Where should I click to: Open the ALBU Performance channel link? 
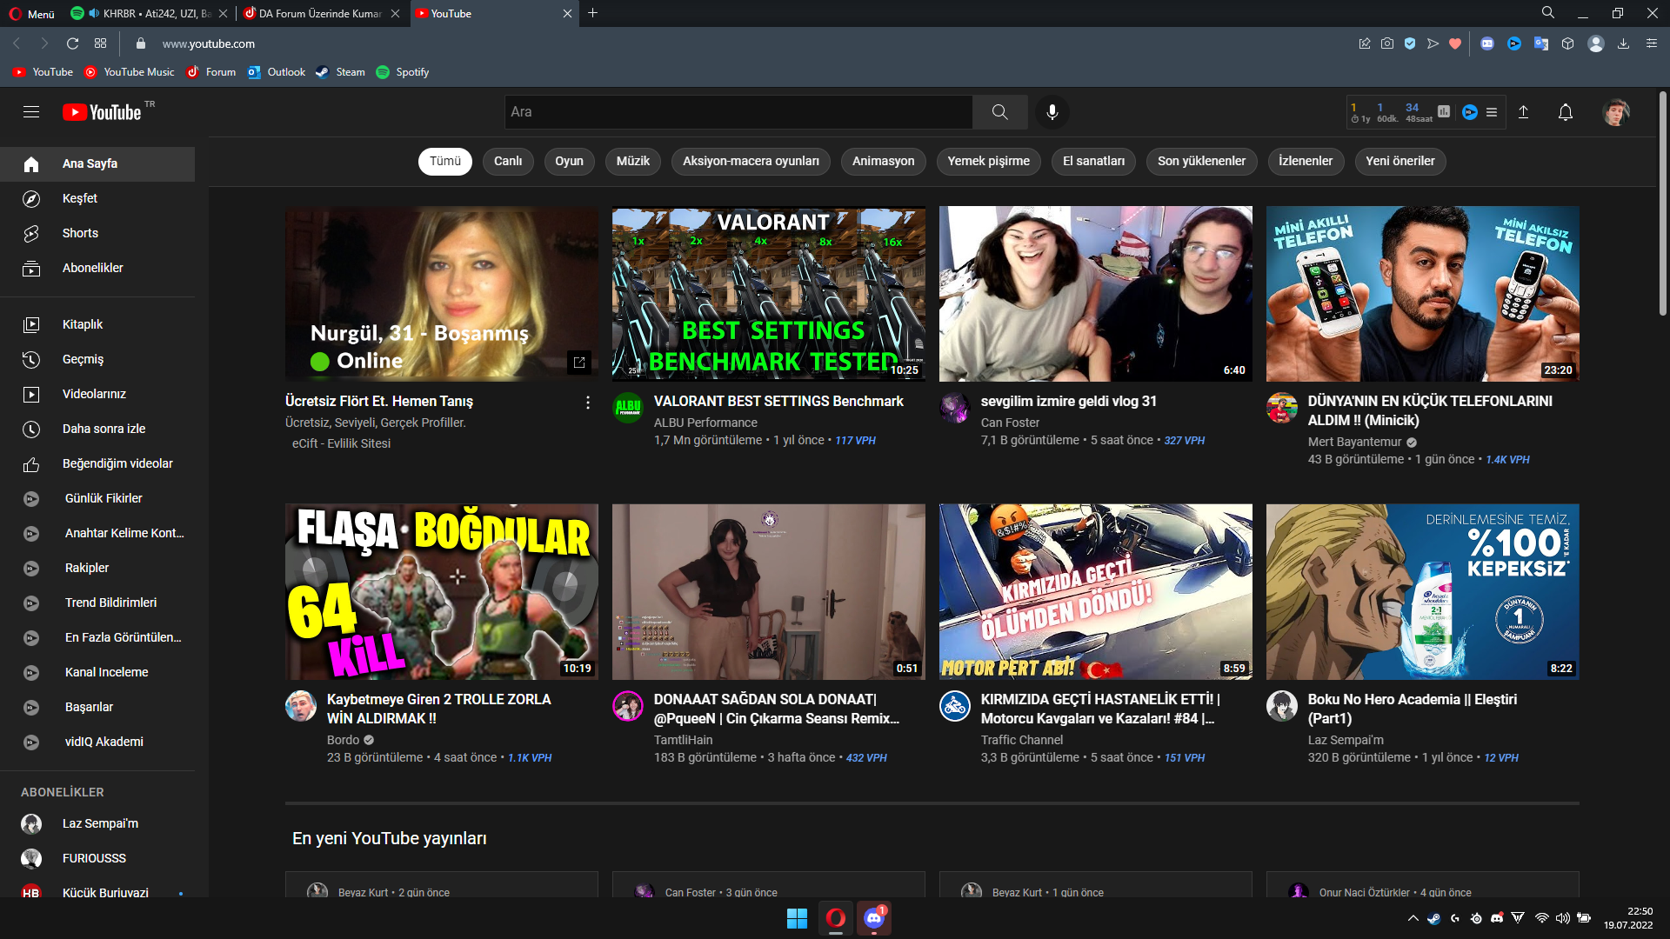(x=705, y=423)
